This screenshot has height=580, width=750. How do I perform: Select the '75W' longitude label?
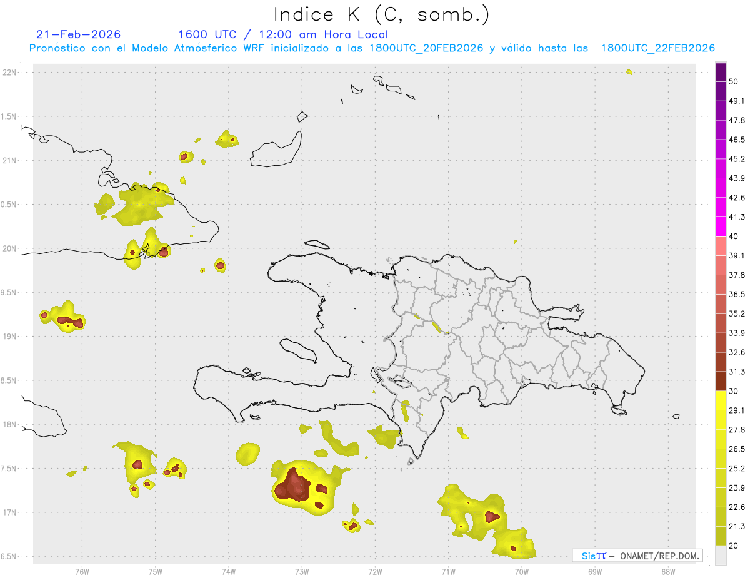click(155, 572)
